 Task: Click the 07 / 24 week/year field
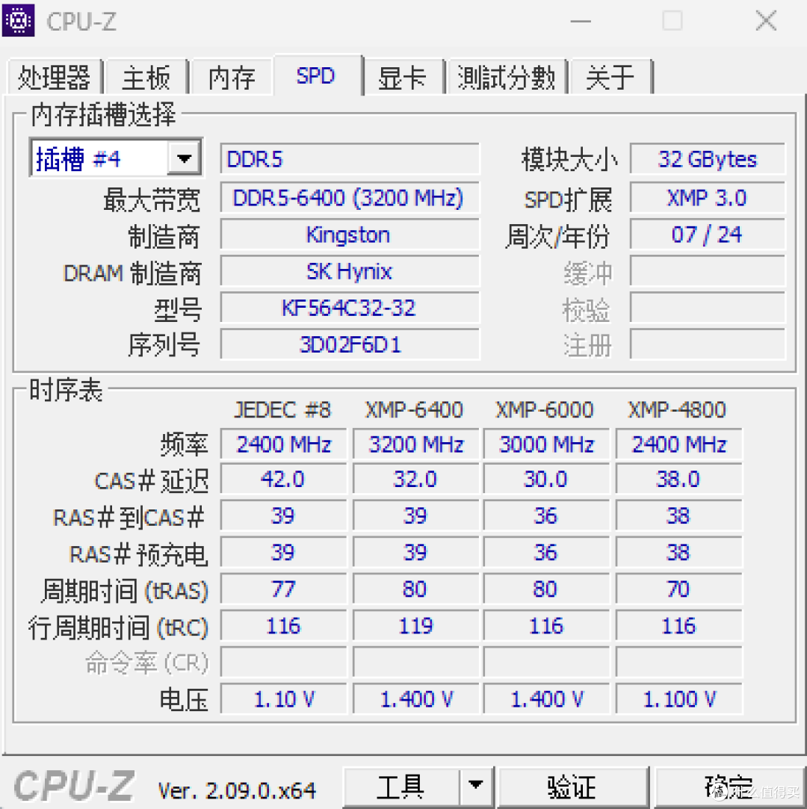click(x=708, y=235)
